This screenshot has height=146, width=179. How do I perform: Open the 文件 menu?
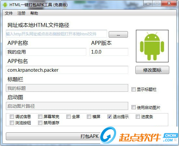click(x=9, y=13)
